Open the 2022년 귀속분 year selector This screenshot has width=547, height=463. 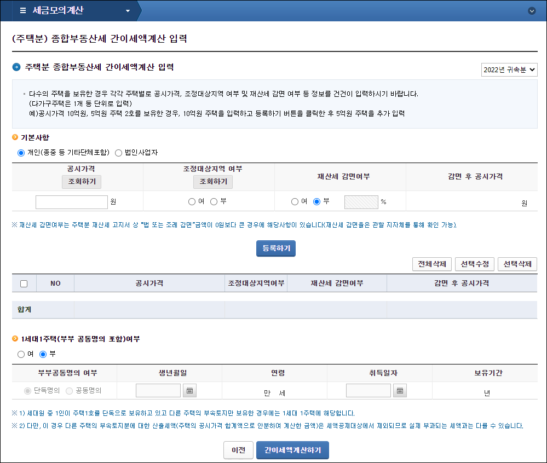[x=509, y=70]
